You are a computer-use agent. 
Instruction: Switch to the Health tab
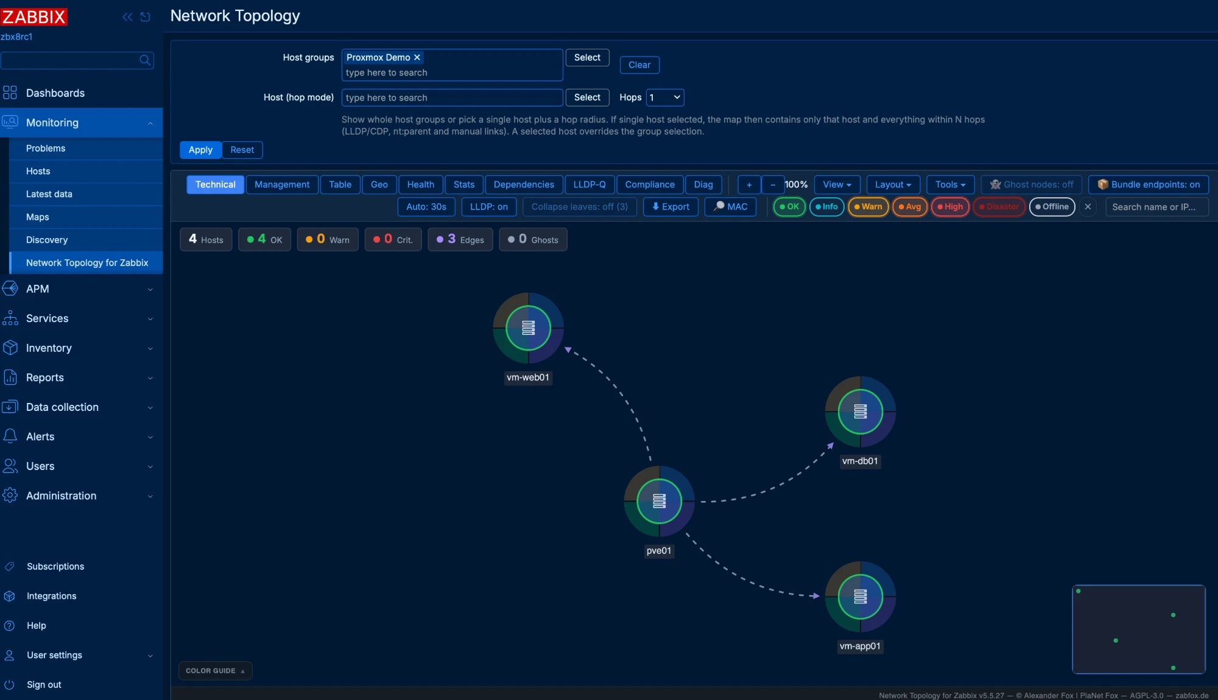pos(420,185)
